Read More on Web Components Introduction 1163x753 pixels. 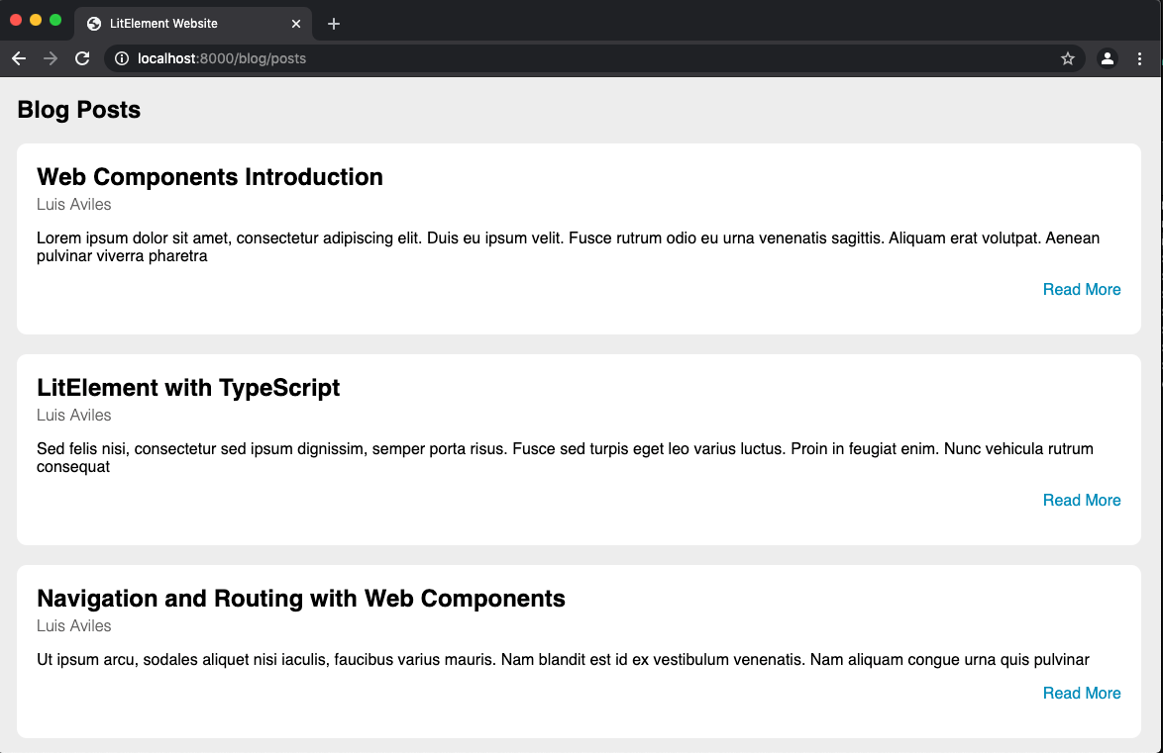click(1082, 289)
